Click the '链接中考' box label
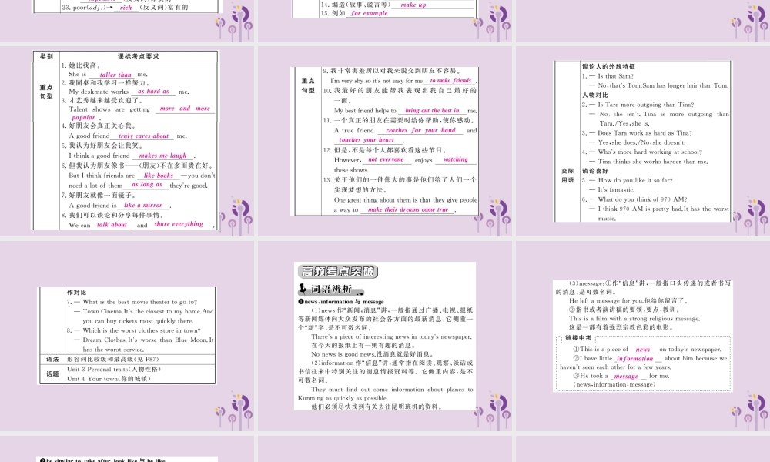Viewport: 770px width, 462px height. [578, 338]
